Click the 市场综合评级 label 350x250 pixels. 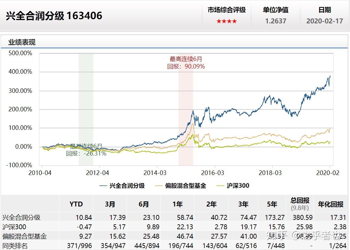tap(227, 10)
